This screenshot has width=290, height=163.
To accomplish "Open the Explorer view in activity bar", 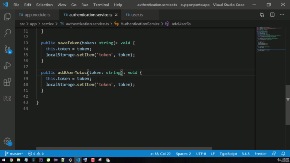I will click(7, 17).
